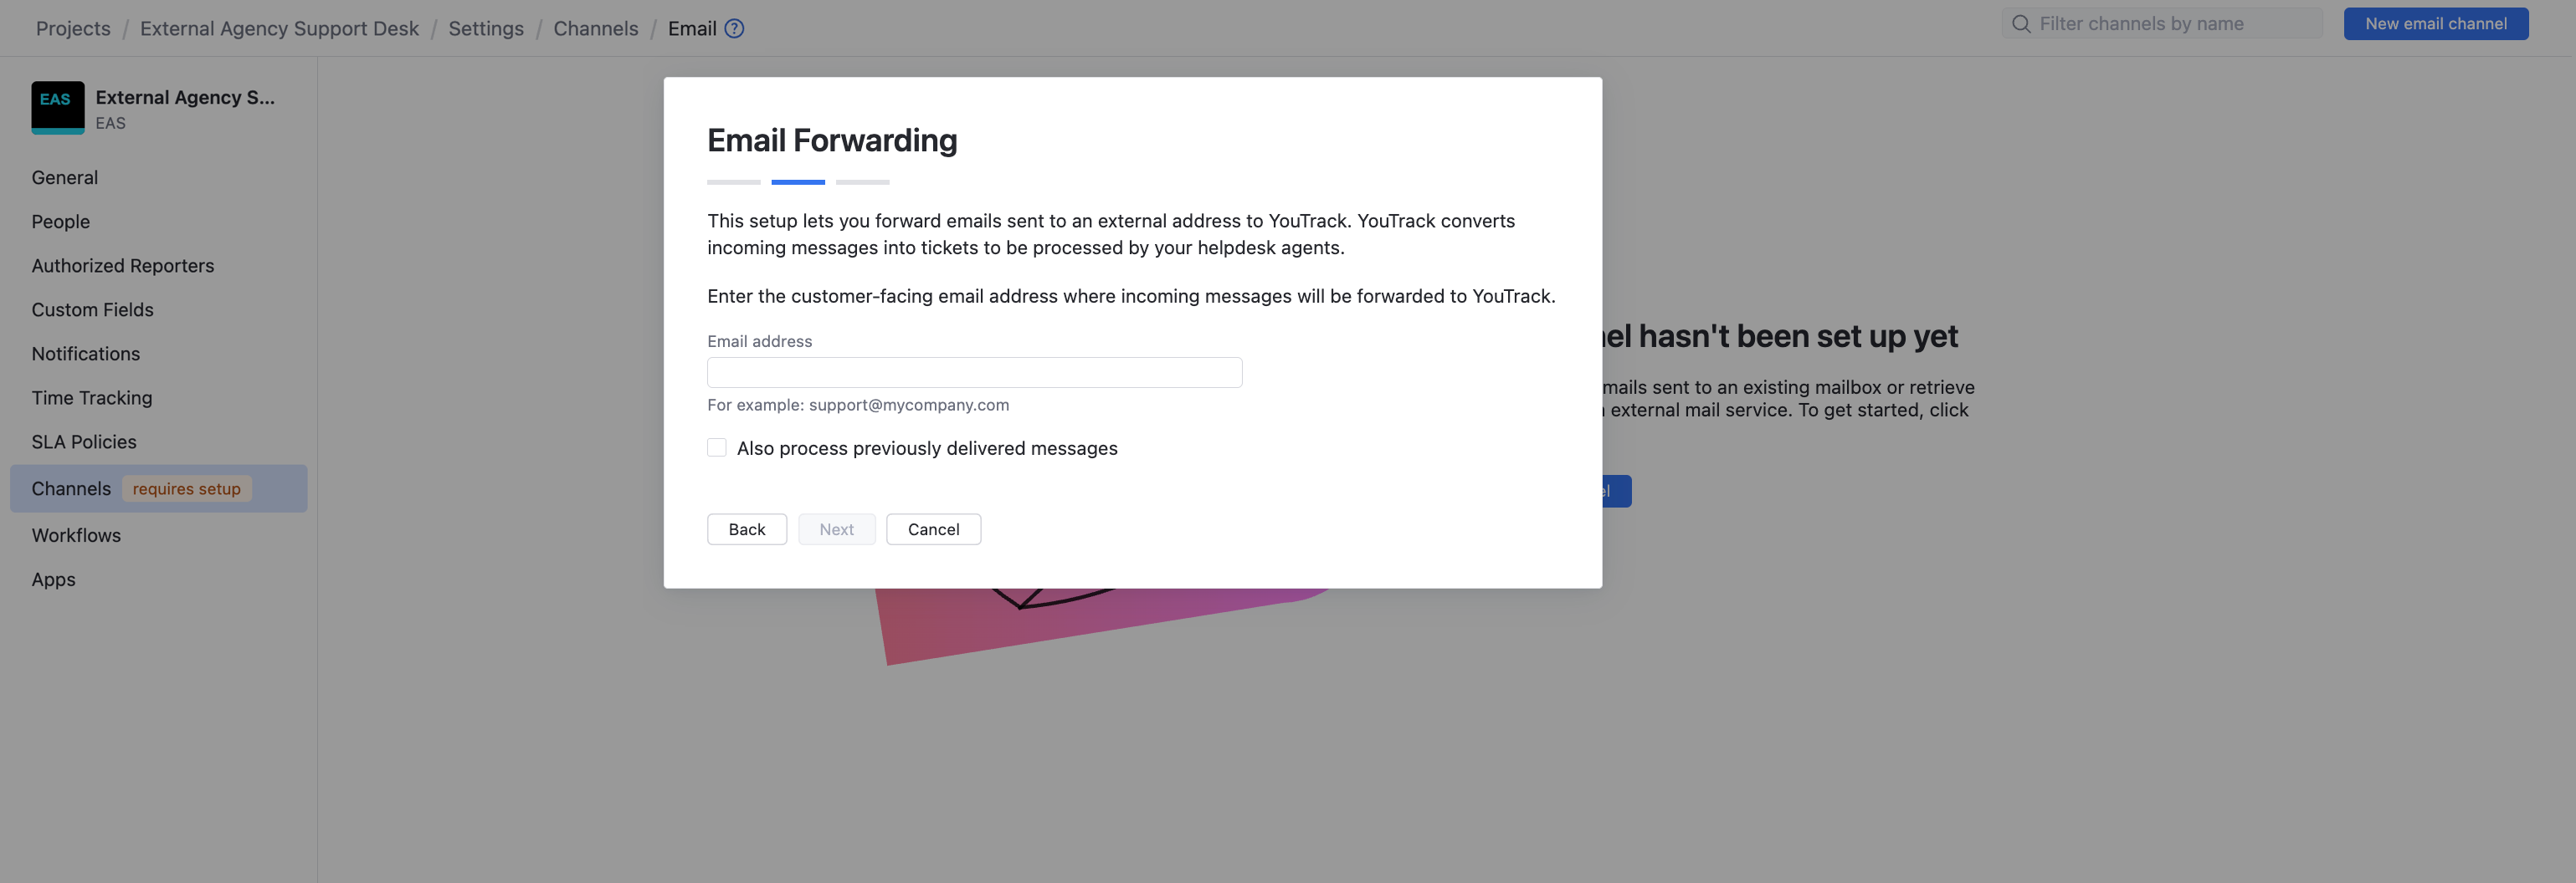Click the requires setup badge
2576x883 pixels.
[x=187, y=488]
